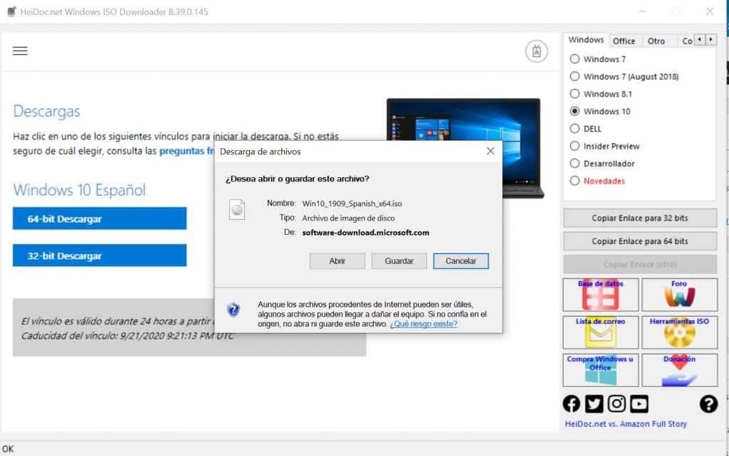The width and height of the screenshot is (729, 456).
Task: Open the Compra Windows u Office tile
Action: coord(600,370)
